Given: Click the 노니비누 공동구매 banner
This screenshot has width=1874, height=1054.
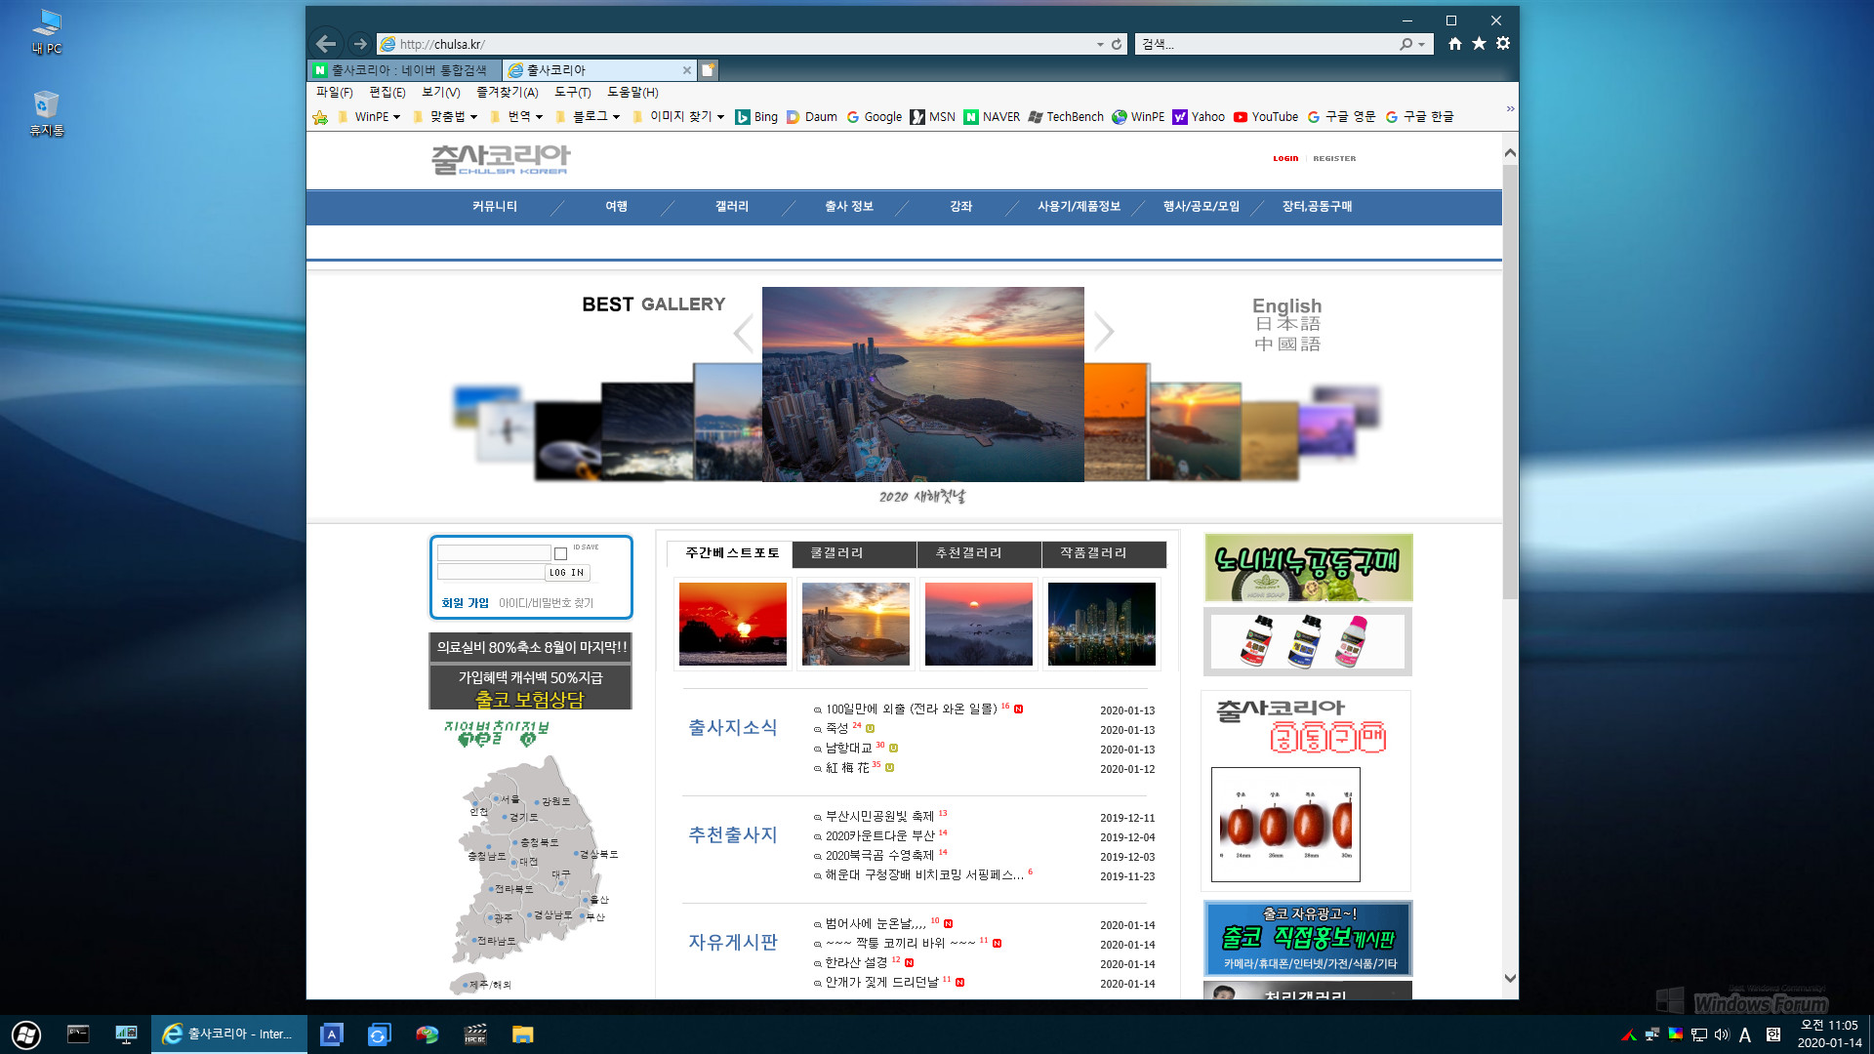Looking at the screenshot, I should point(1308,568).
